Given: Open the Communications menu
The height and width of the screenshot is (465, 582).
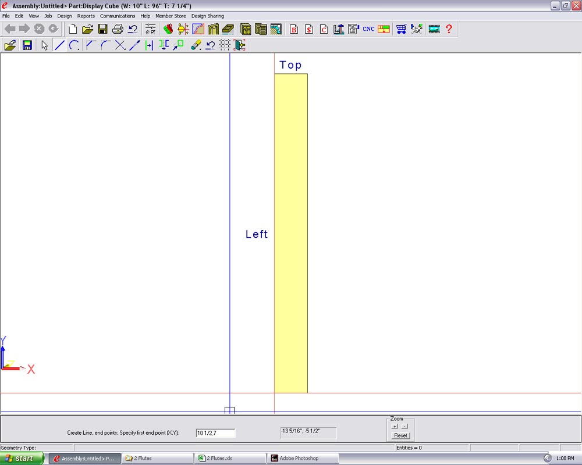Looking at the screenshot, I should (x=118, y=16).
